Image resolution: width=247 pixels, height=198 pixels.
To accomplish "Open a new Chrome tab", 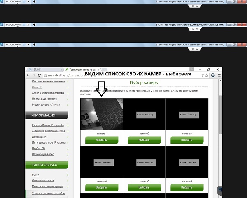I will 105,70.
